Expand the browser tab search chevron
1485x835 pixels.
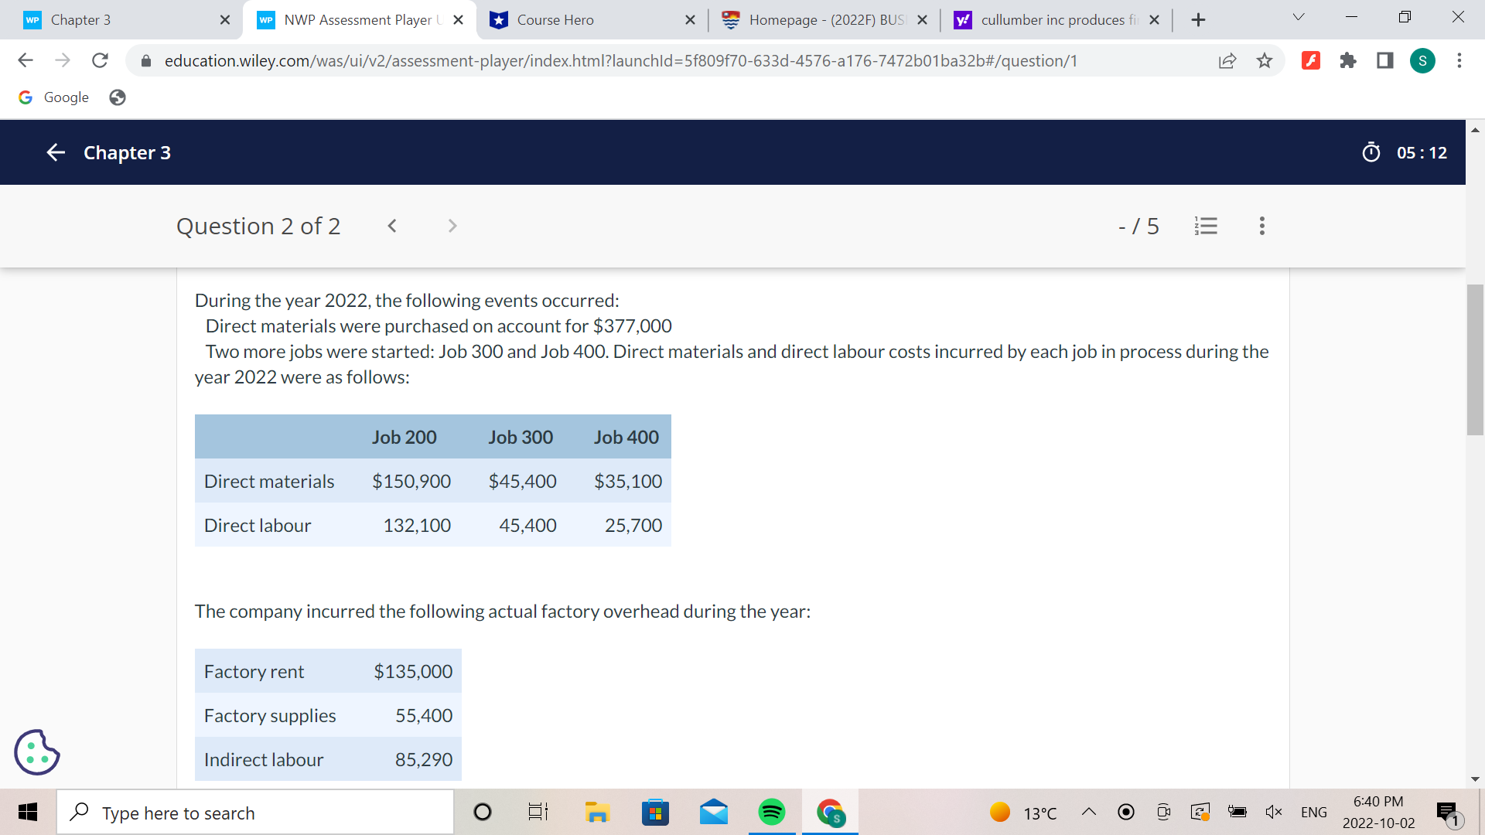(1298, 16)
